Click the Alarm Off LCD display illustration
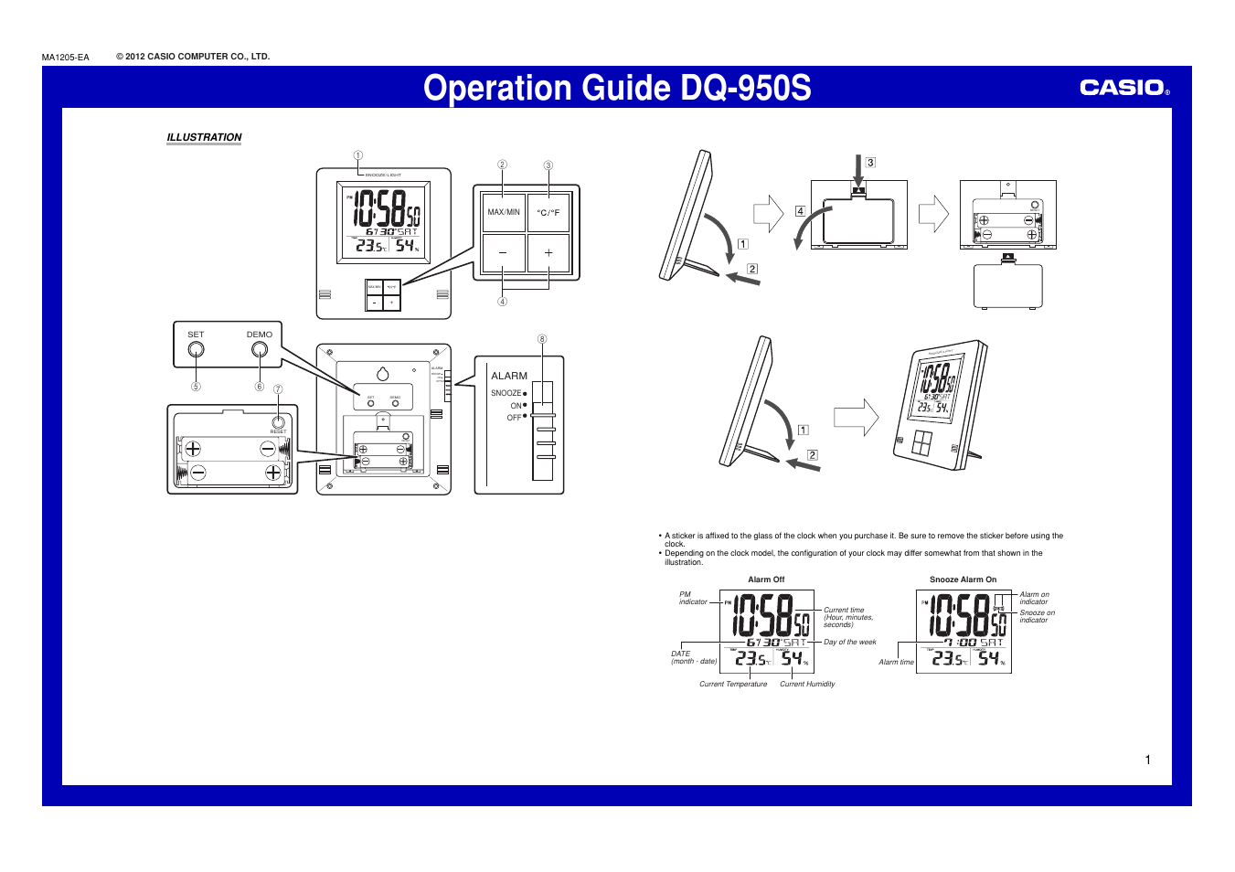The height and width of the screenshot is (872, 1235). 767,631
